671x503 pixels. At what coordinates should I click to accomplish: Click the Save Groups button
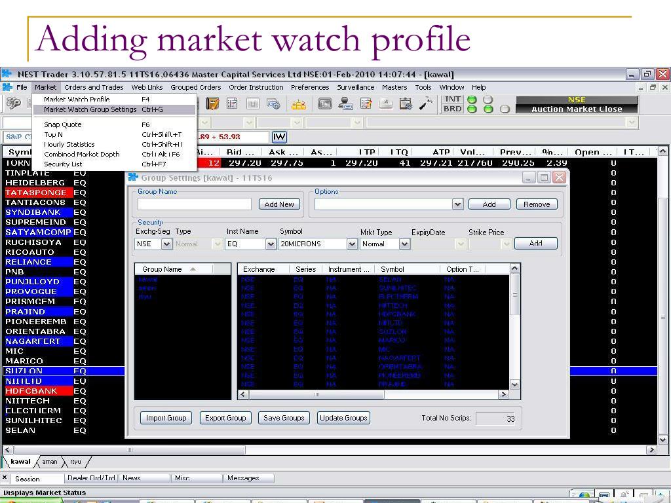click(284, 418)
